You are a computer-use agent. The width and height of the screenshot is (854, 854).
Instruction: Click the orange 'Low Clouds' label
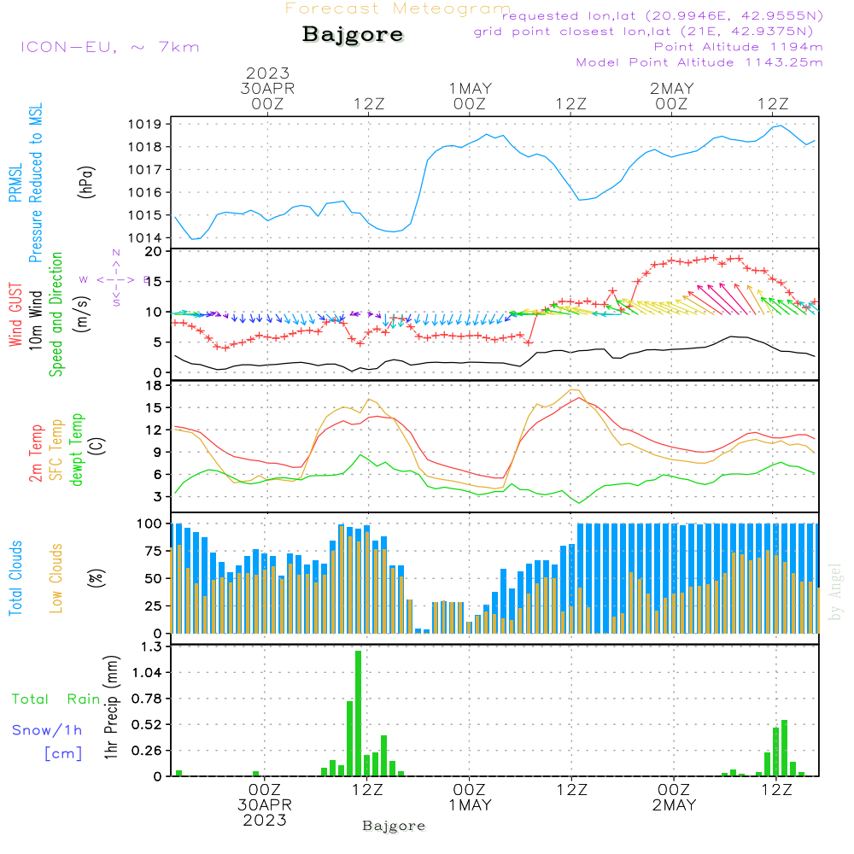(56, 578)
